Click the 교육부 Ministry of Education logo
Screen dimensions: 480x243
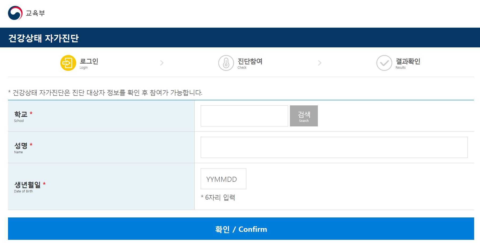pyautogui.click(x=26, y=13)
